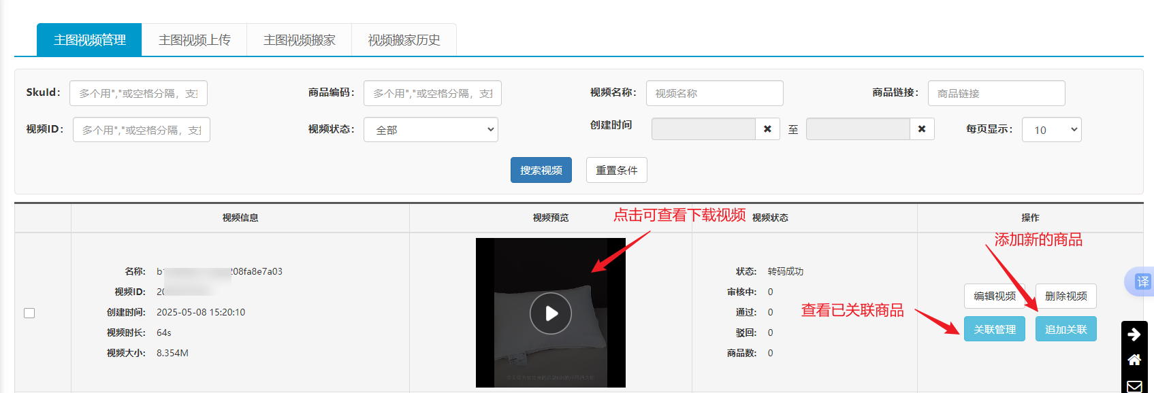Viewport: 1154px width, 393px height.
Task: Clear the creation start date with X
Action: tap(767, 129)
